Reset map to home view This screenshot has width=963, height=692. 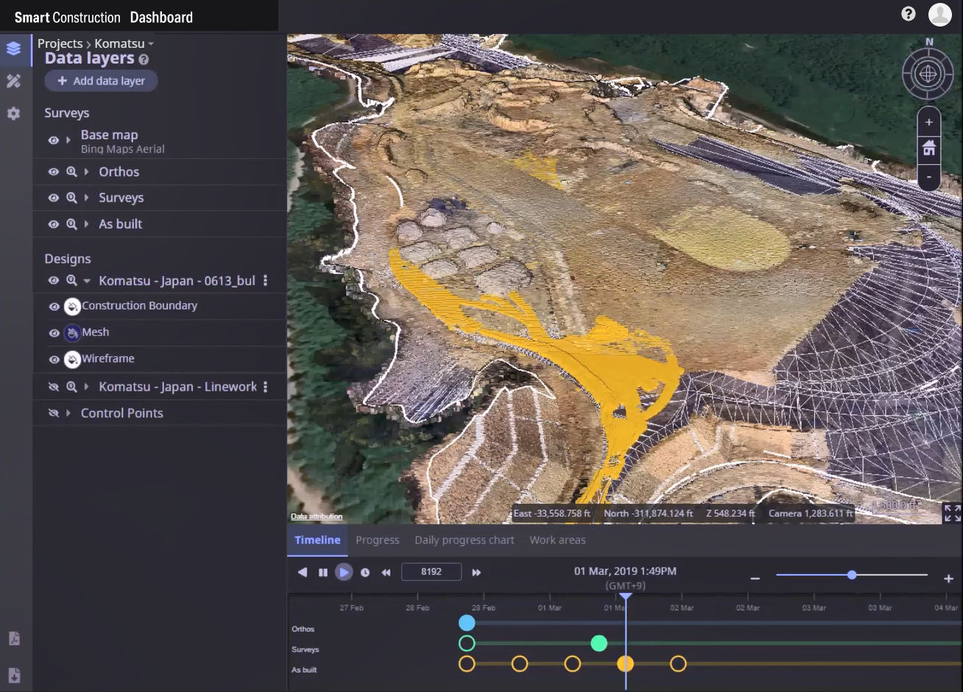click(x=929, y=149)
